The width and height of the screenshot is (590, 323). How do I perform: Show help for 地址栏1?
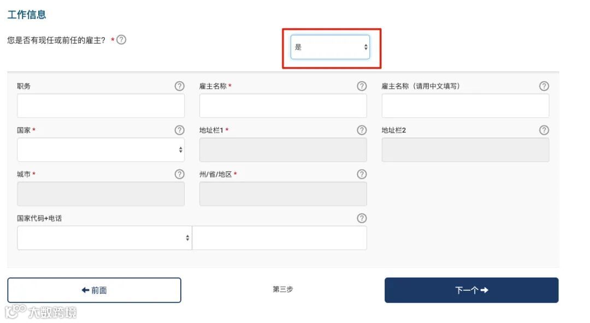pyautogui.click(x=362, y=130)
